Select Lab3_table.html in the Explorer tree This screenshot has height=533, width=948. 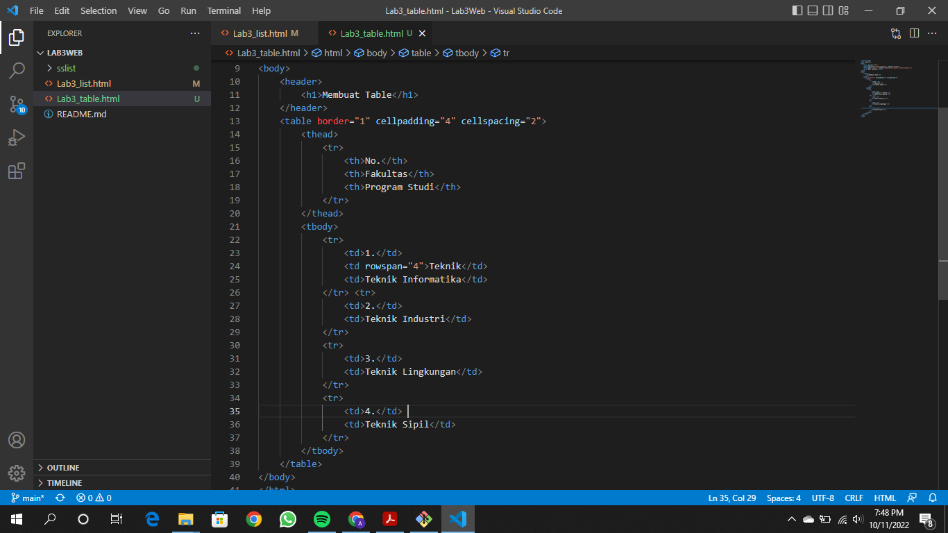(122, 99)
